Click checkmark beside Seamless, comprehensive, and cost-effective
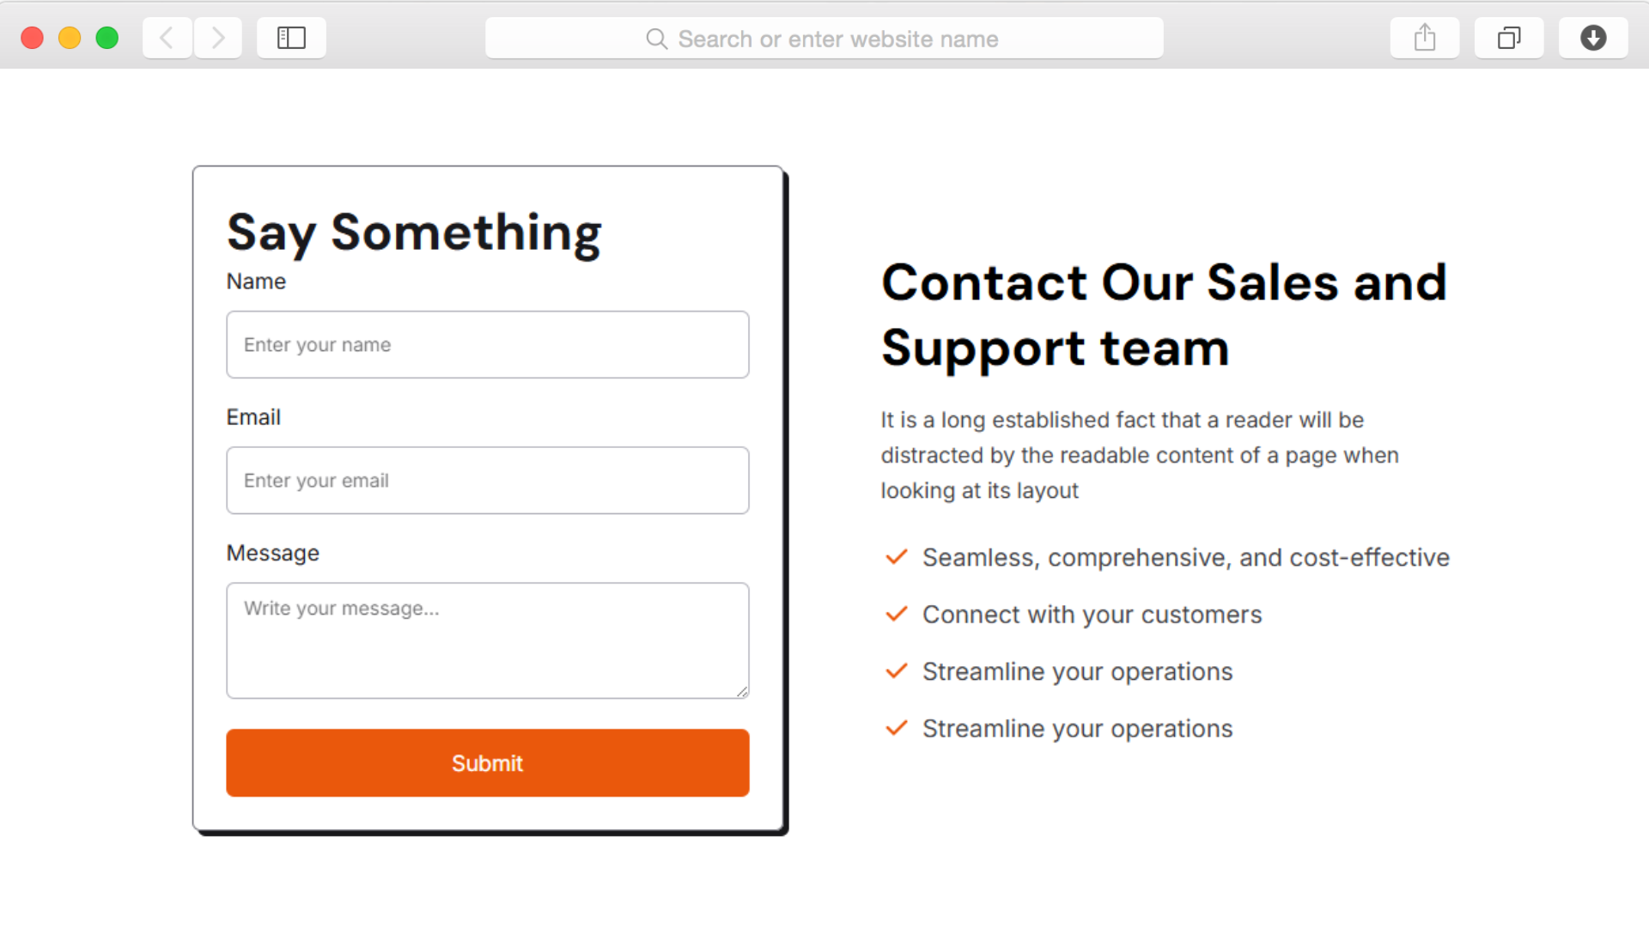This screenshot has width=1649, height=927. (897, 557)
